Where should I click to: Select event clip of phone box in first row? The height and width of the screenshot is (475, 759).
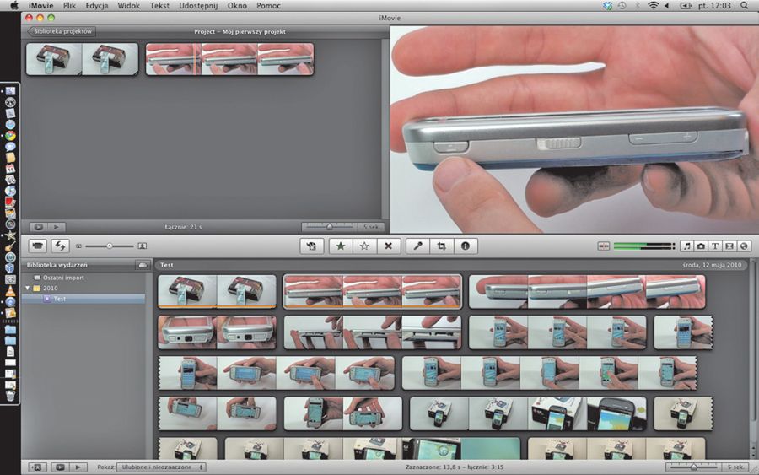(217, 291)
